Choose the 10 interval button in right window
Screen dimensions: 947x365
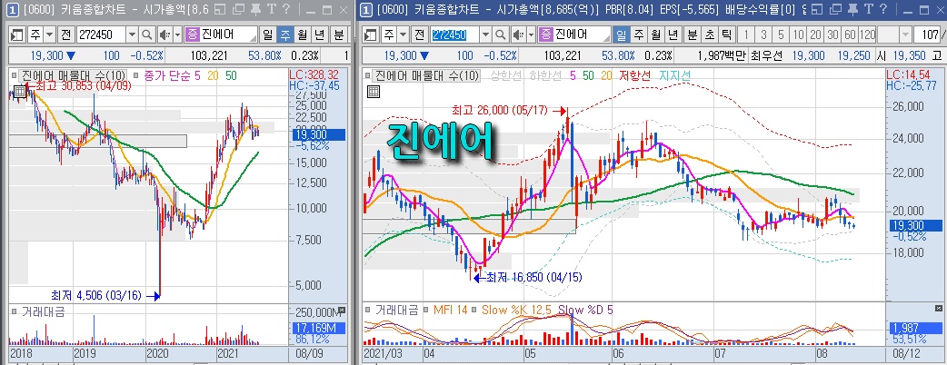[x=799, y=35]
